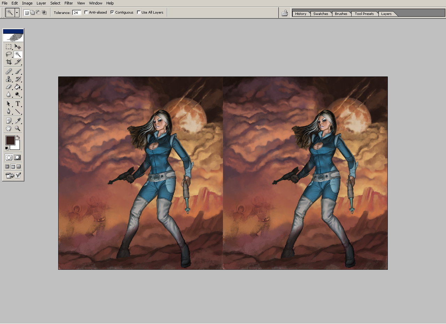
Task: Switch to Standard Screen mode
Action: pos(7,167)
